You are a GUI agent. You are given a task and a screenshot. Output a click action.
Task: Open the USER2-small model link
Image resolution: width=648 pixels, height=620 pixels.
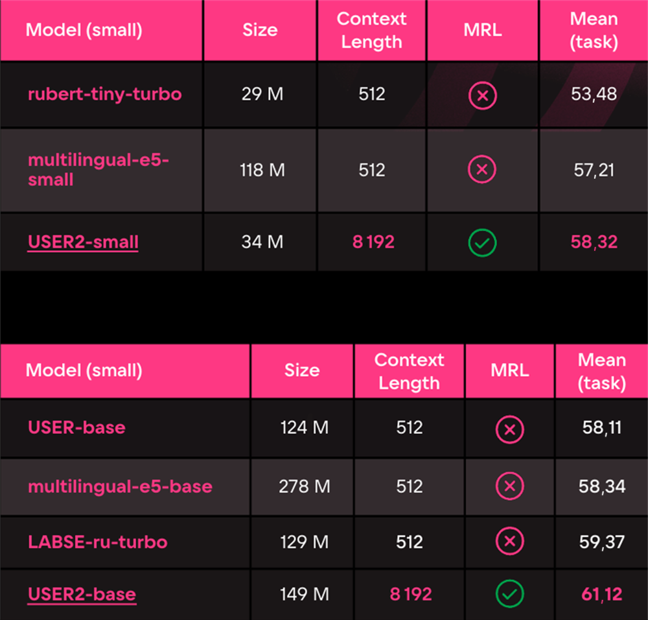[x=83, y=243]
